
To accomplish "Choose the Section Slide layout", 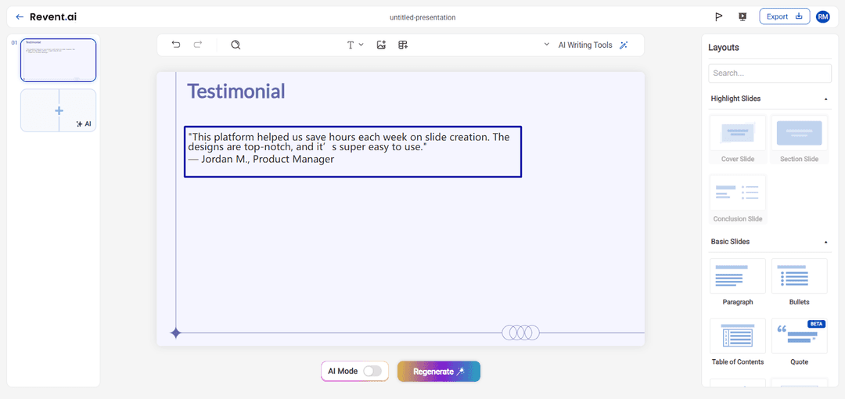I will (x=799, y=139).
